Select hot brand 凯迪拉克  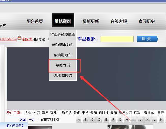(x=125, y=113)
